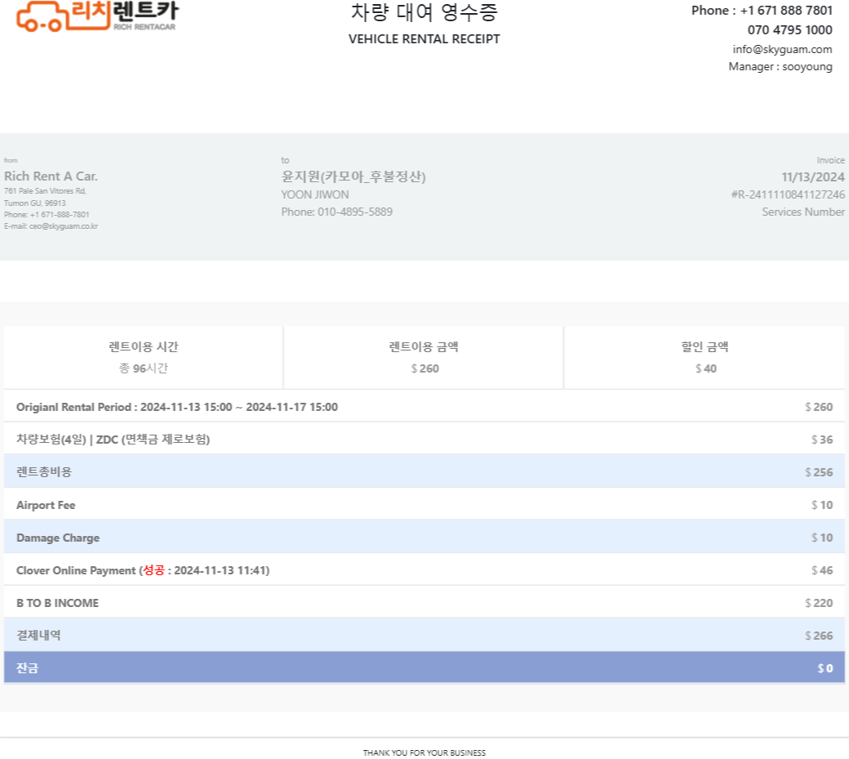Image resolution: width=849 pixels, height=759 pixels.
Task: Click the 'B TO B INCOME' label
Action: pos(57,603)
